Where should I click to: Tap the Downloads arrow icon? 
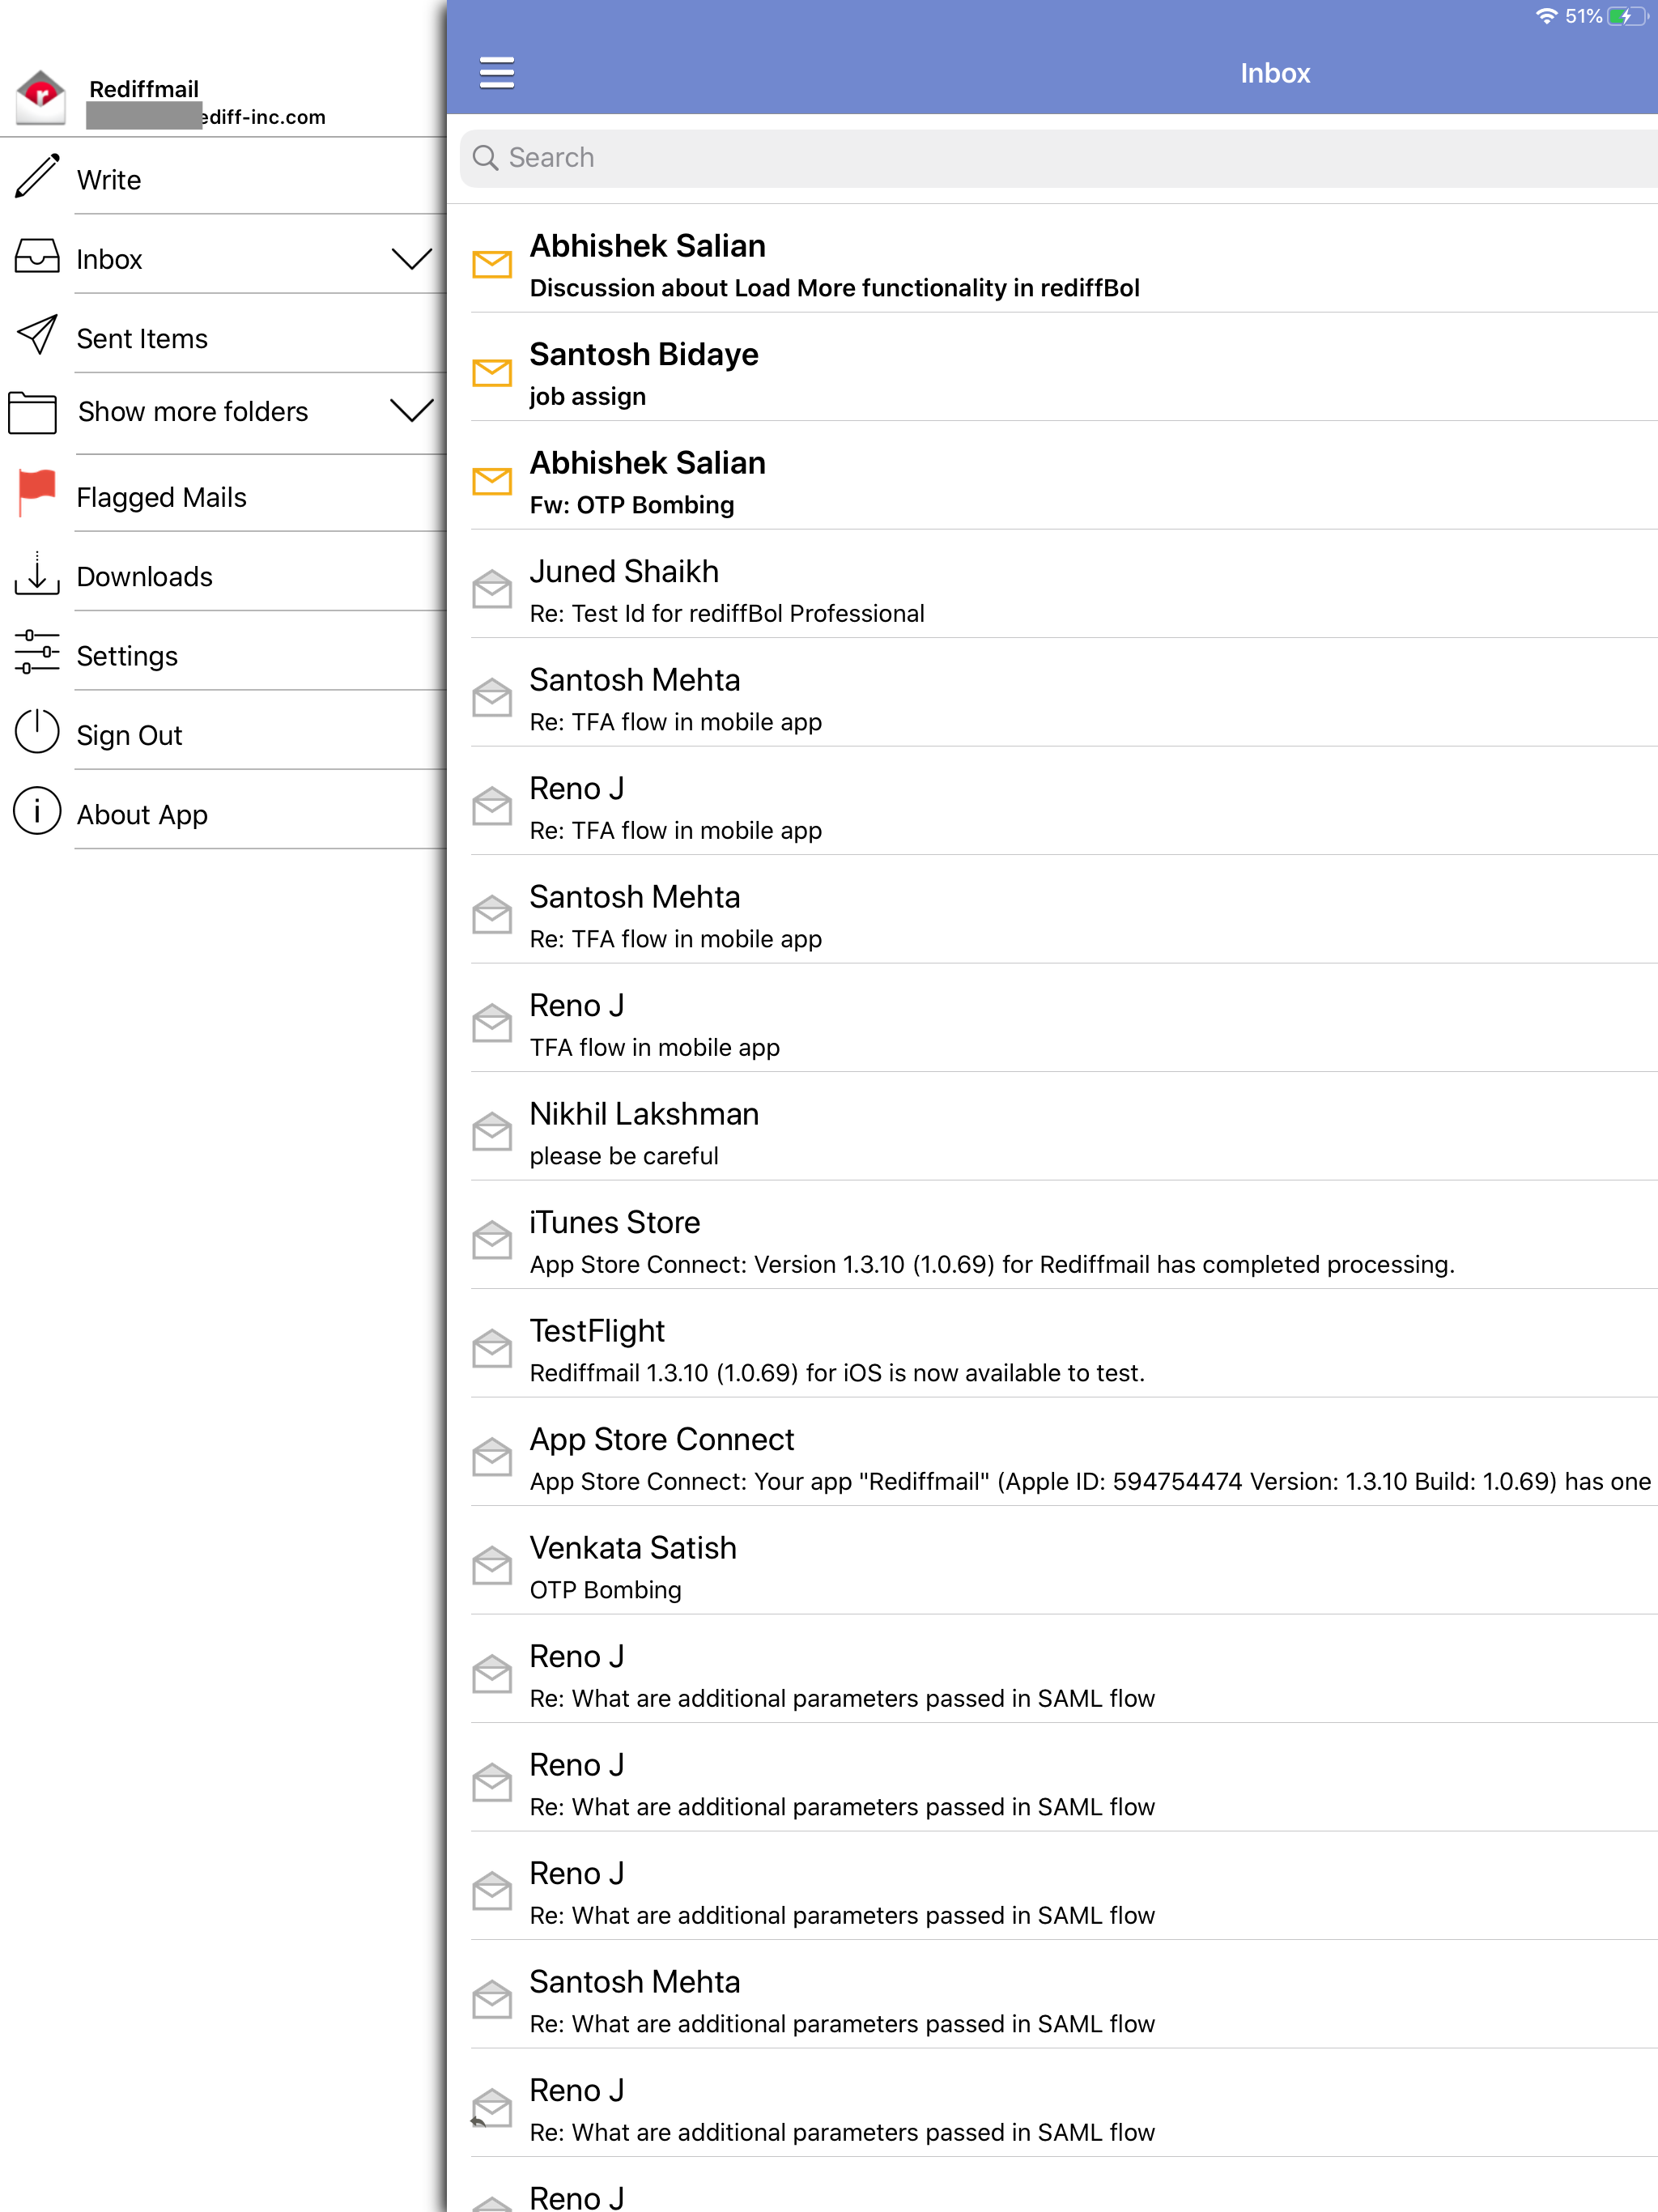point(37,574)
